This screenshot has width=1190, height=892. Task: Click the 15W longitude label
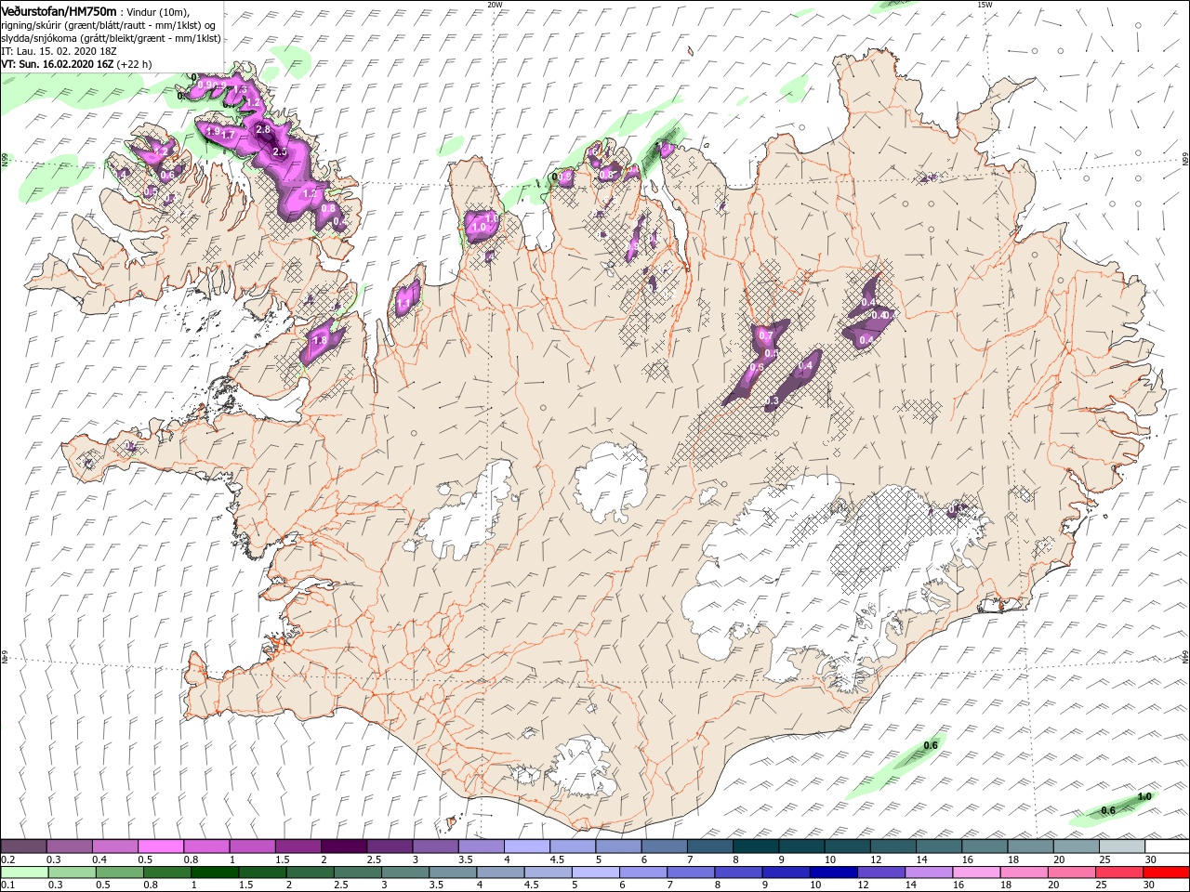(x=985, y=5)
